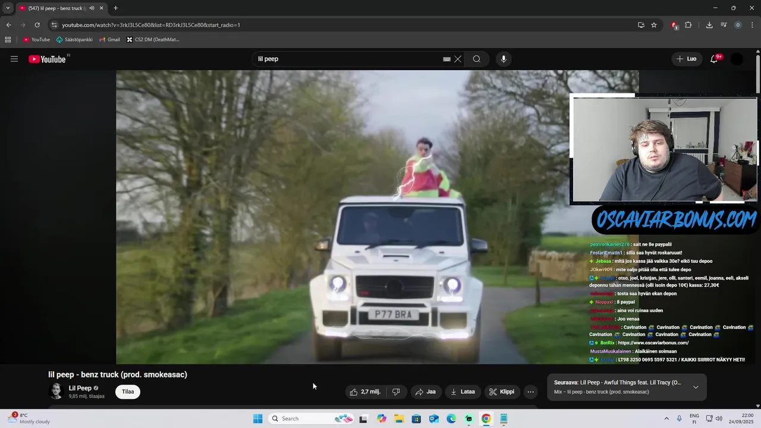Open File Explorer from taskbar
Image resolution: width=761 pixels, height=428 pixels.
(399, 418)
